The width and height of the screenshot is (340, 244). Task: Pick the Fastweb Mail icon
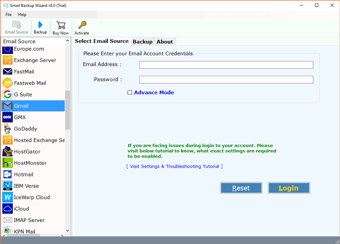7,83
